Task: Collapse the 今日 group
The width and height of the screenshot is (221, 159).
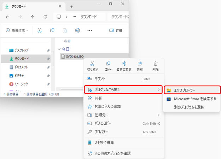Action: pos(59,49)
